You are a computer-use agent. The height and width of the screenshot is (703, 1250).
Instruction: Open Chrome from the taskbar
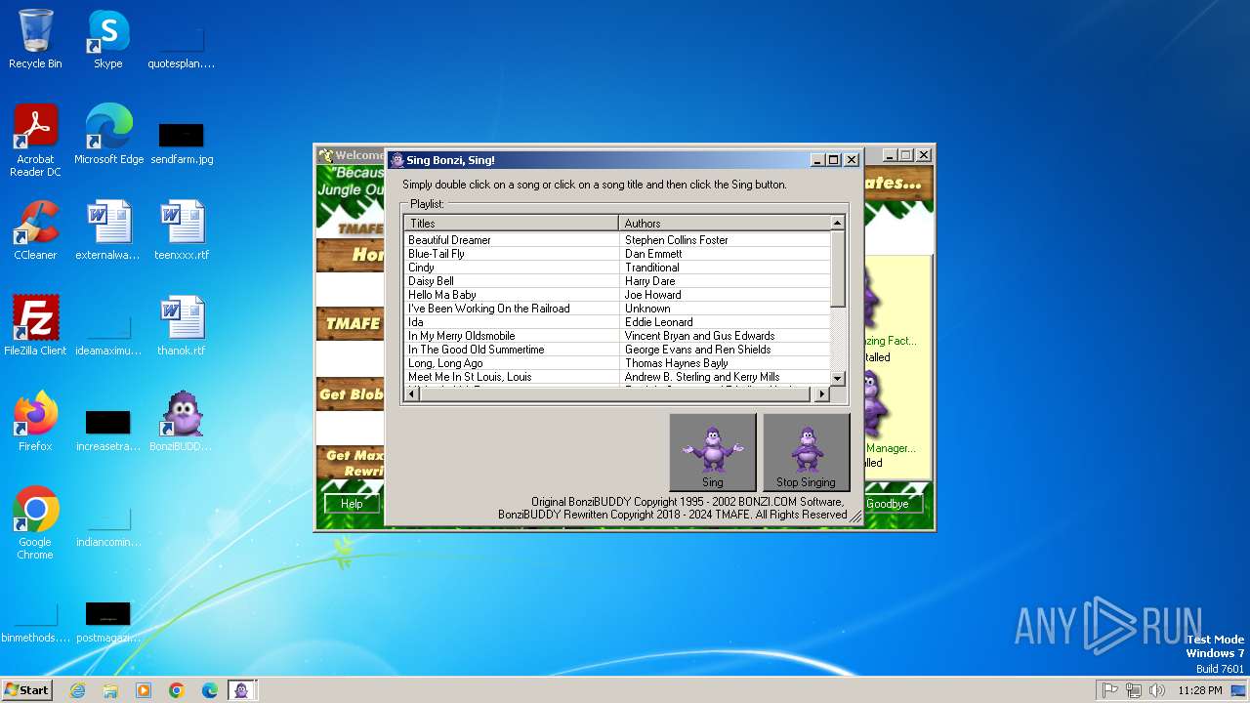(x=177, y=690)
